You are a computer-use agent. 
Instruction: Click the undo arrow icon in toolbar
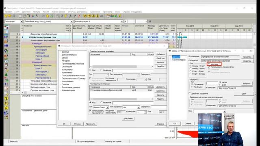click(43, 16)
